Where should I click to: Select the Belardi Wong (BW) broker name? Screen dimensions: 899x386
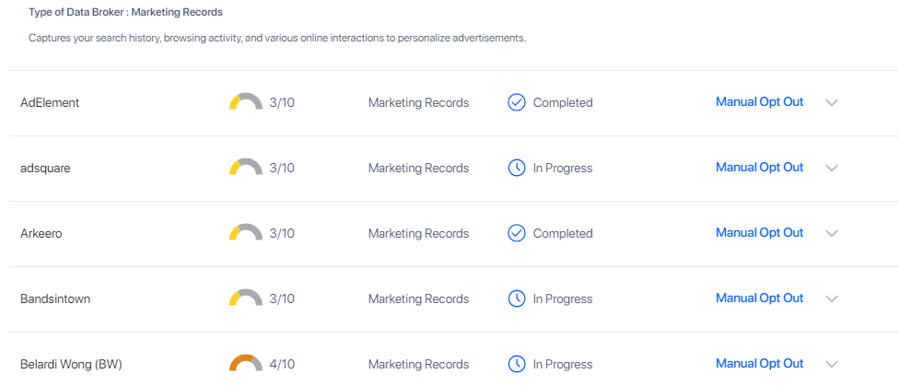71,364
